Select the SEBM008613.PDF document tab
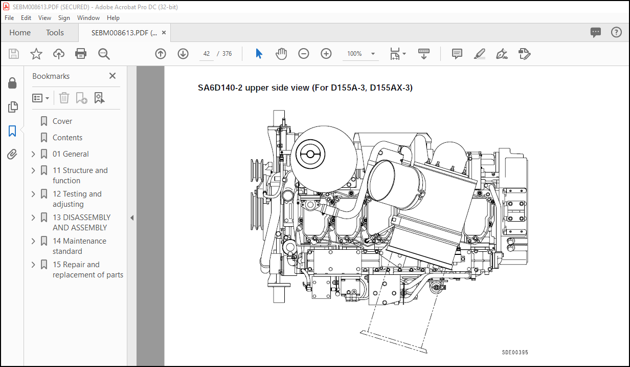The height and width of the screenshot is (367, 630). tap(124, 32)
